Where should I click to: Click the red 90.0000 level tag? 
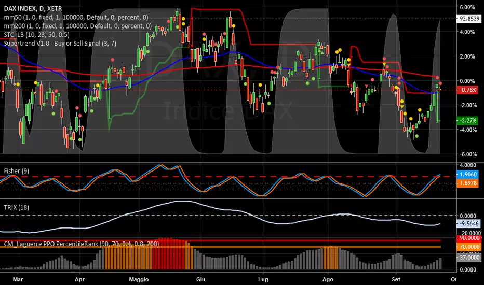tap(468, 238)
